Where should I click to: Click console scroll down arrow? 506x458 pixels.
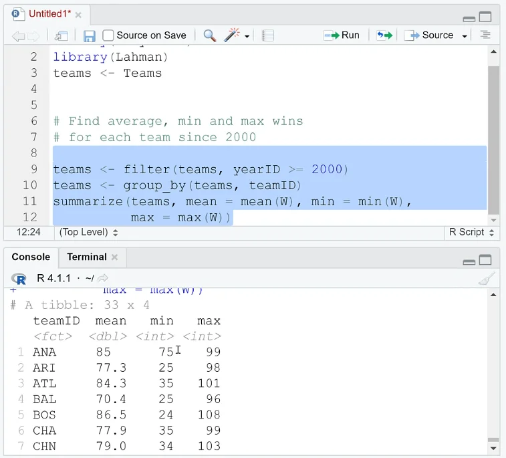pos(493,449)
